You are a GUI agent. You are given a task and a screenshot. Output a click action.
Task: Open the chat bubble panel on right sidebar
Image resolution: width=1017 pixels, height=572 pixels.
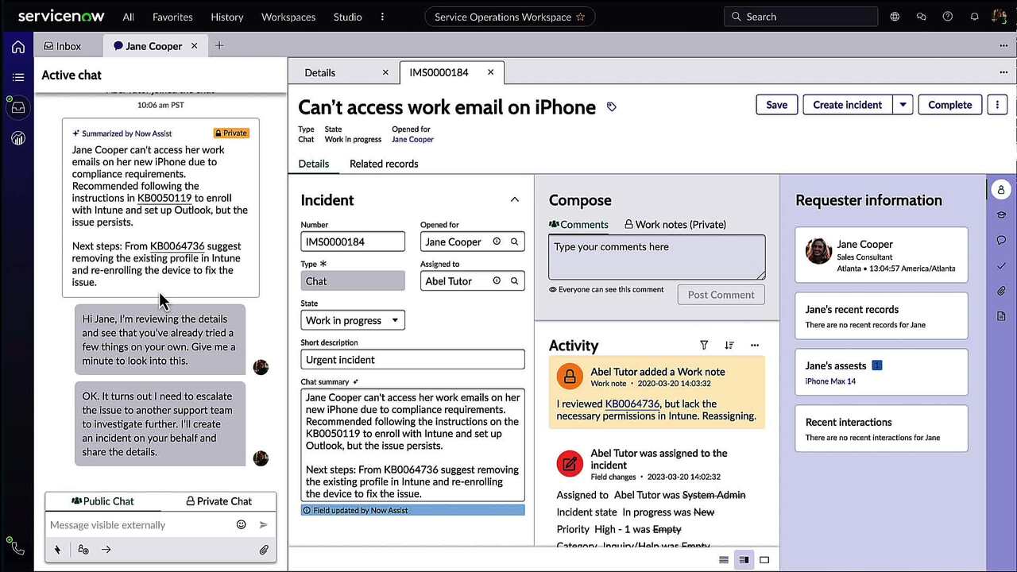tap(1000, 241)
